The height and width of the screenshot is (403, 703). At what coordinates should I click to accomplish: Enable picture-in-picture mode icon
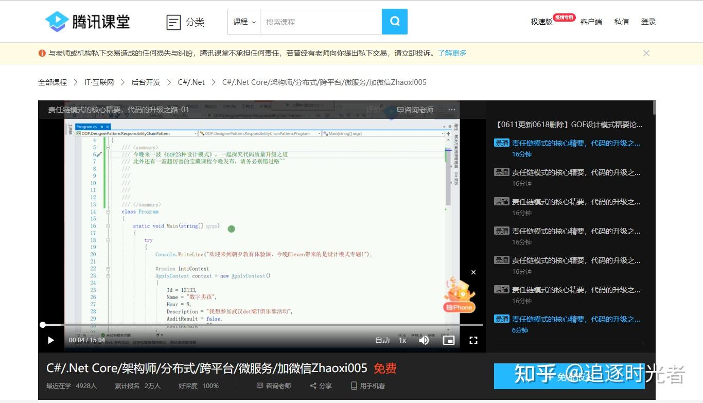tap(448, 340)
